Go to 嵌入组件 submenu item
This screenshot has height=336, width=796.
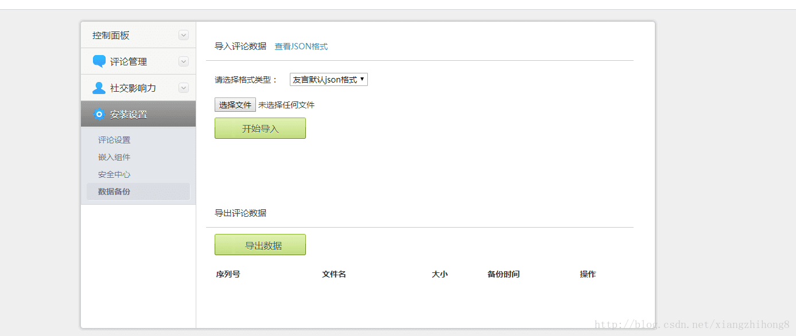tap(114, 157)
